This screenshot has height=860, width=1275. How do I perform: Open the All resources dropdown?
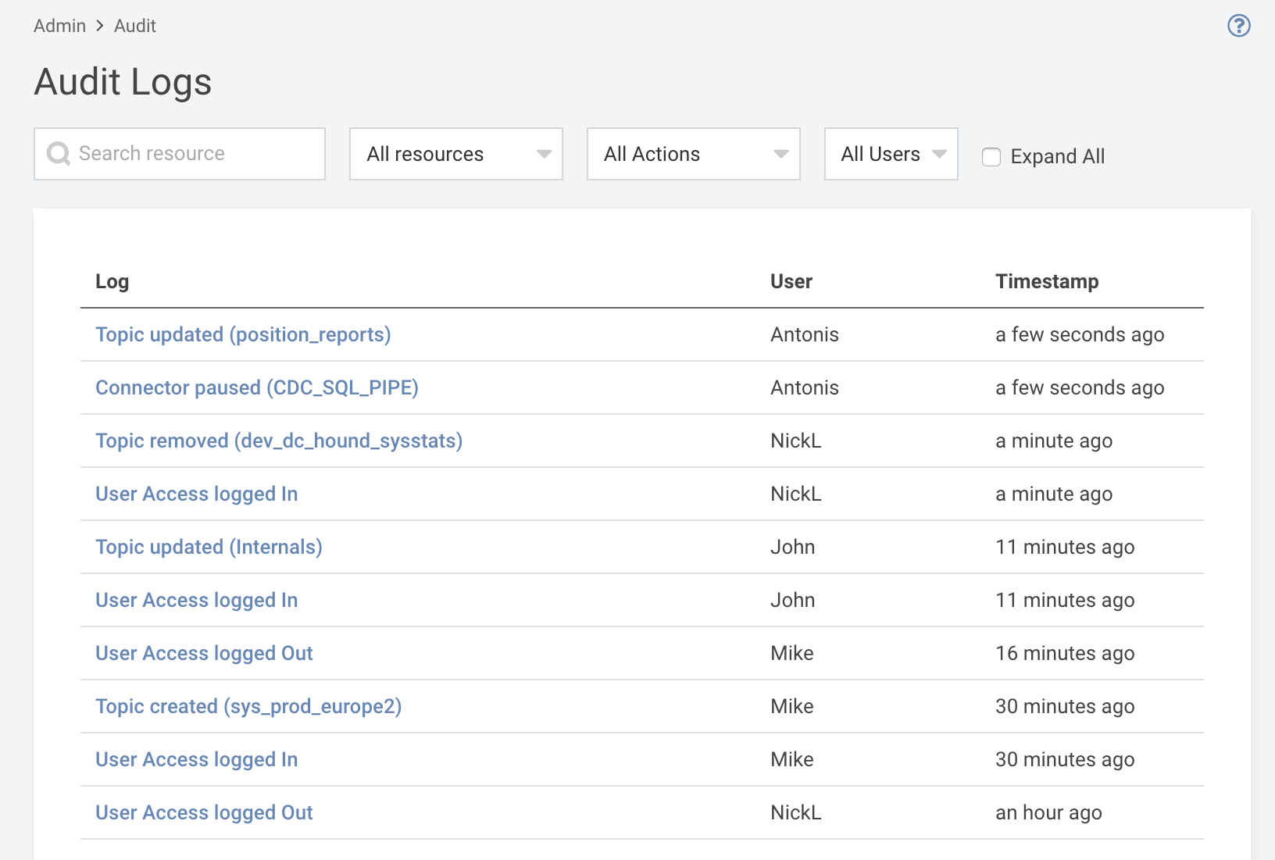click(456, 154)
